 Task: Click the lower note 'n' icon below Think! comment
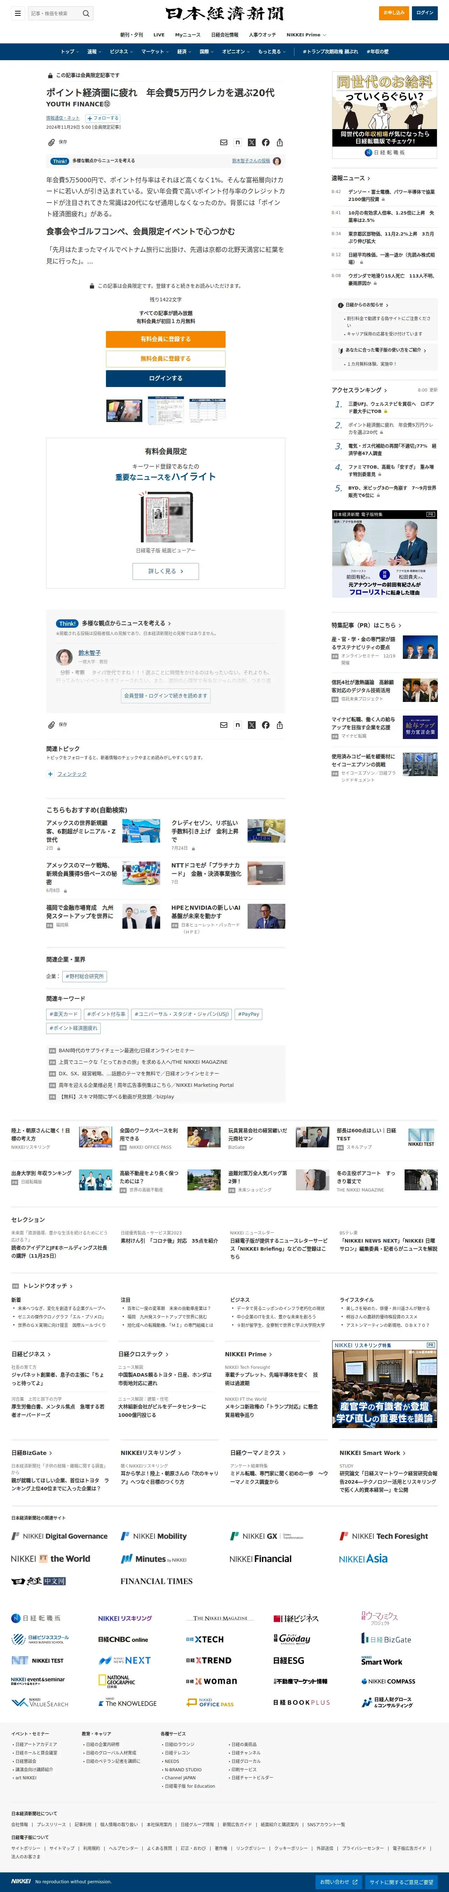point(238,725)
